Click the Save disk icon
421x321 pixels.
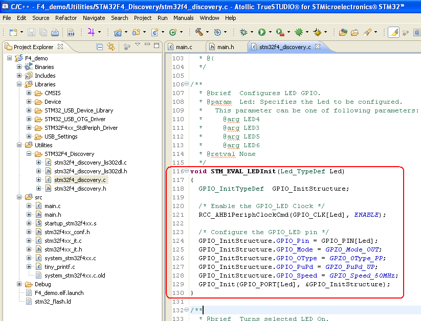tap(31, 33)
